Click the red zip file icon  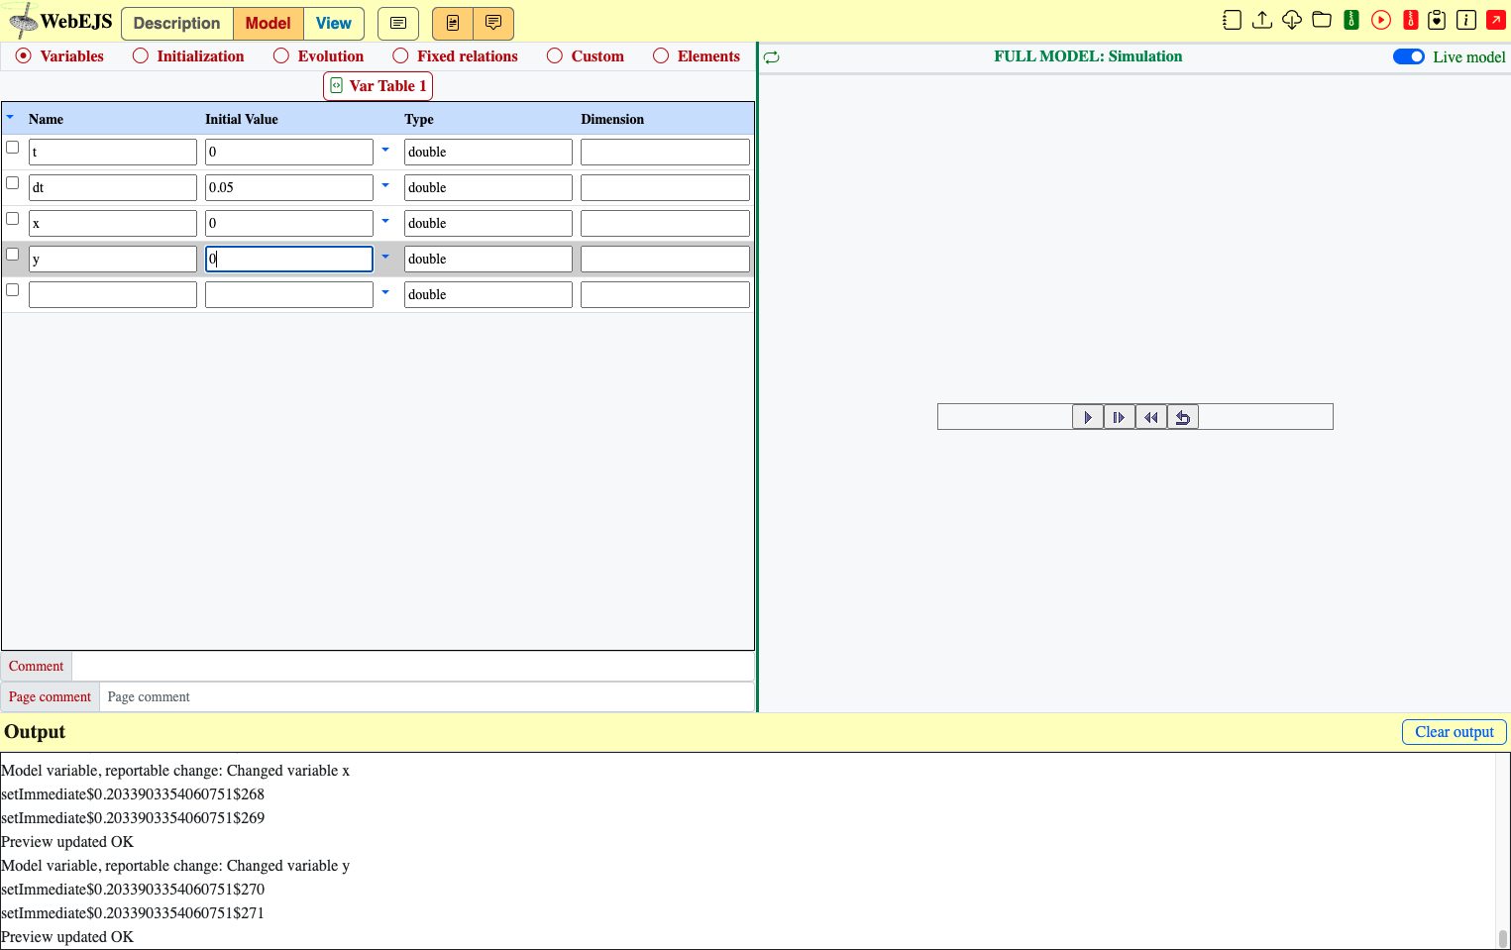pos(1411,20)
